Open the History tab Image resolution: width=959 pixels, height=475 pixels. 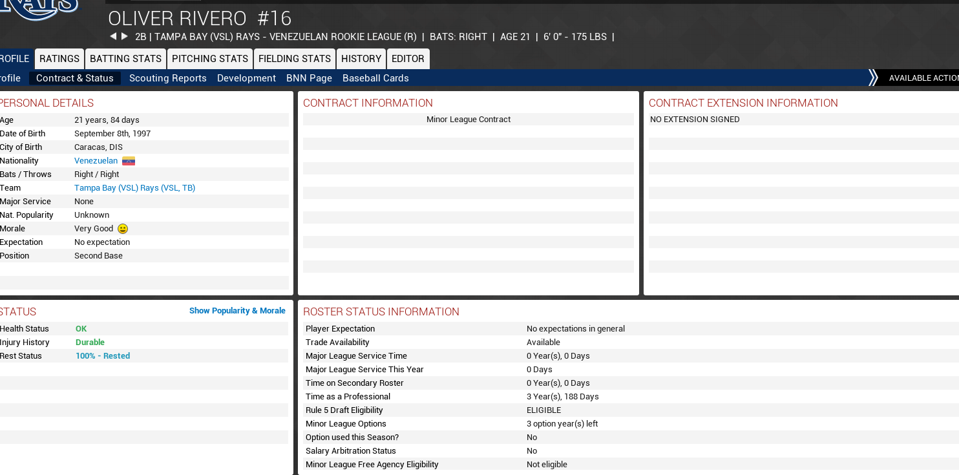click(361, 59)
